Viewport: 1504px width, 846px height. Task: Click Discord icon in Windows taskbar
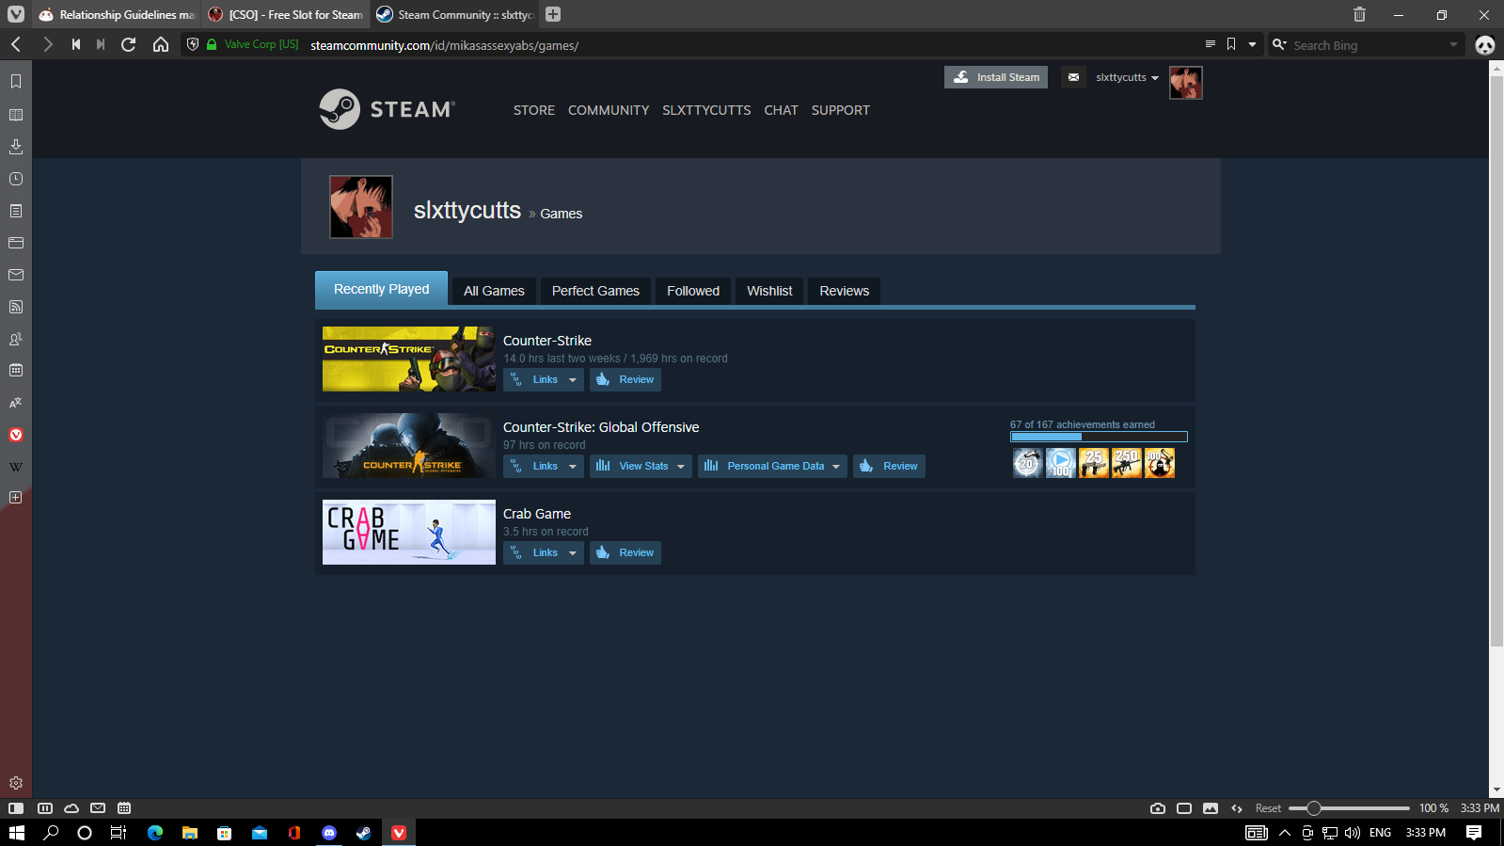tap(329, 833)
